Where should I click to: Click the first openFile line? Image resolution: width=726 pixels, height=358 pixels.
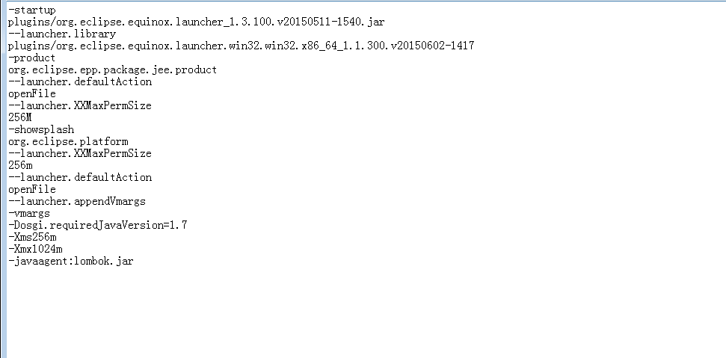tap(32, 93)
